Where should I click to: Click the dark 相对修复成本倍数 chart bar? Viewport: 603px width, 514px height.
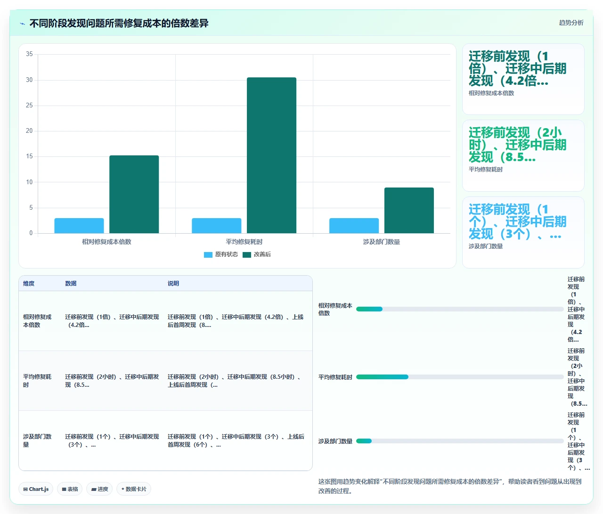pyautogui.click(x=134, y=194)
